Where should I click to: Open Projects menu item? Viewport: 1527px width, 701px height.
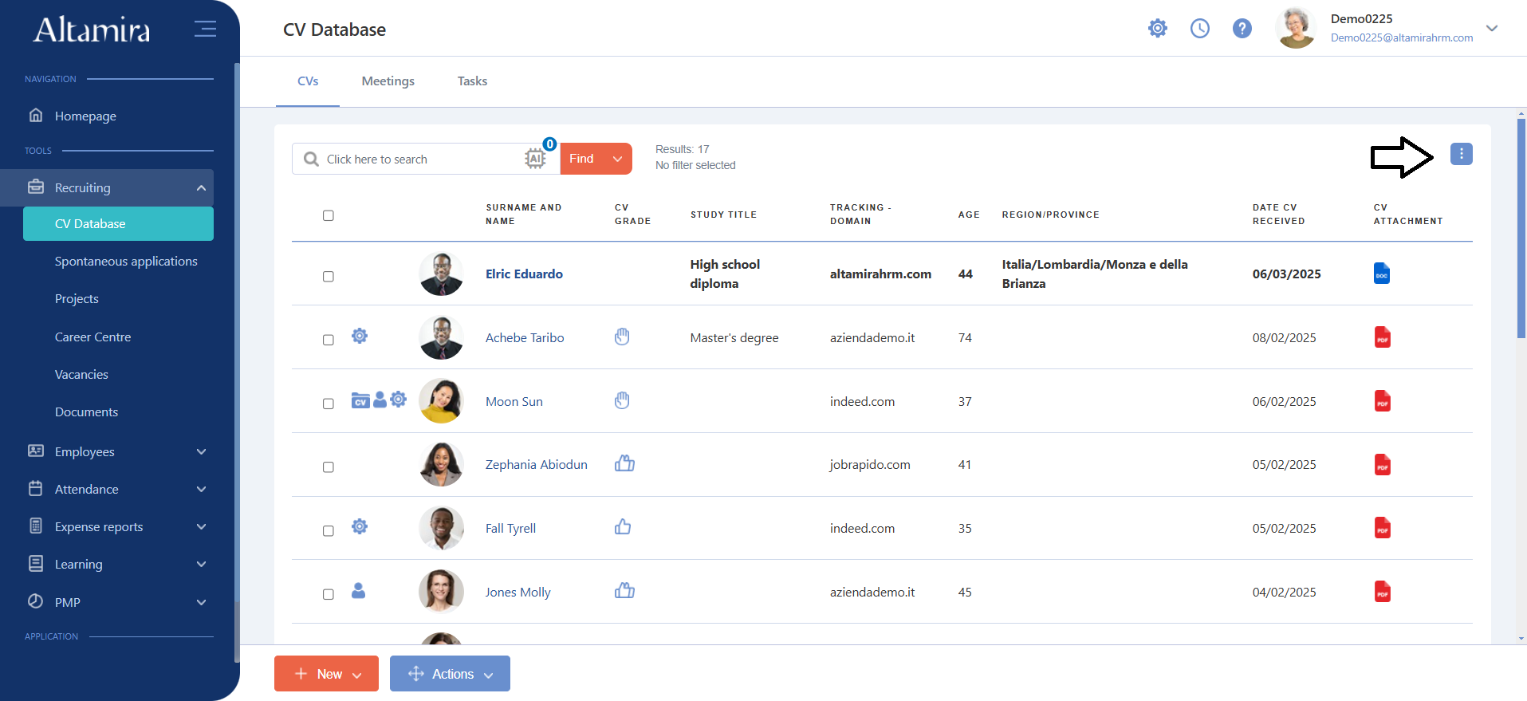pos(77,299)
